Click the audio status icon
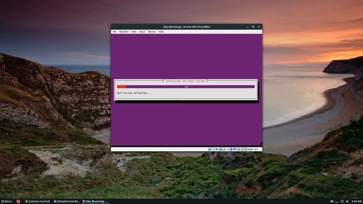Image resolution: width=363 pixels, height=204 pixels. (x=217, y=150)
